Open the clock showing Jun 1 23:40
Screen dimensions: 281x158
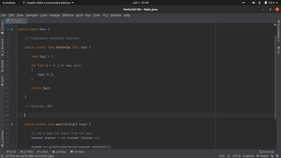tap(140, 3)
